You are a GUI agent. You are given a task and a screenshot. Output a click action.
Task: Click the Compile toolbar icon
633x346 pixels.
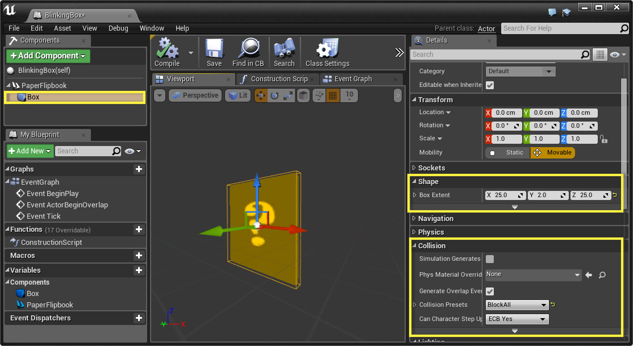tap(167, 49)
